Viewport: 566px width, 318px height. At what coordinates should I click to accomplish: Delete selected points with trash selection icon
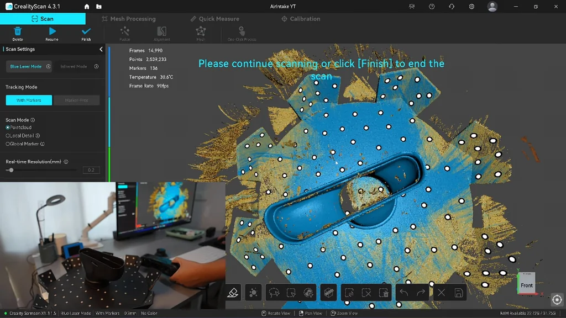pos(384,293)
